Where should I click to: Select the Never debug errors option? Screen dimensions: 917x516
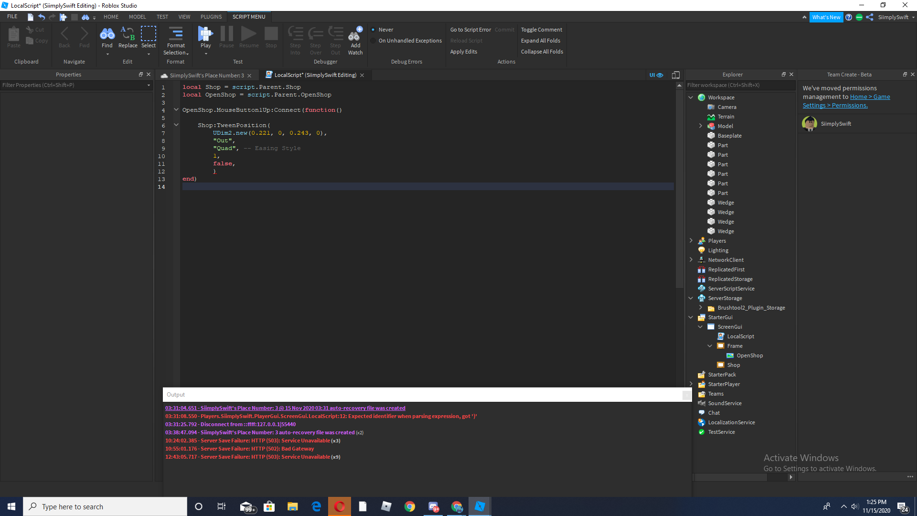click(x=373, y=30)
